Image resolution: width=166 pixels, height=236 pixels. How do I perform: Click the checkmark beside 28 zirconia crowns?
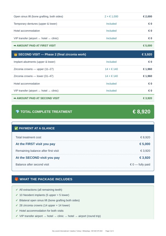pos(17,205)
